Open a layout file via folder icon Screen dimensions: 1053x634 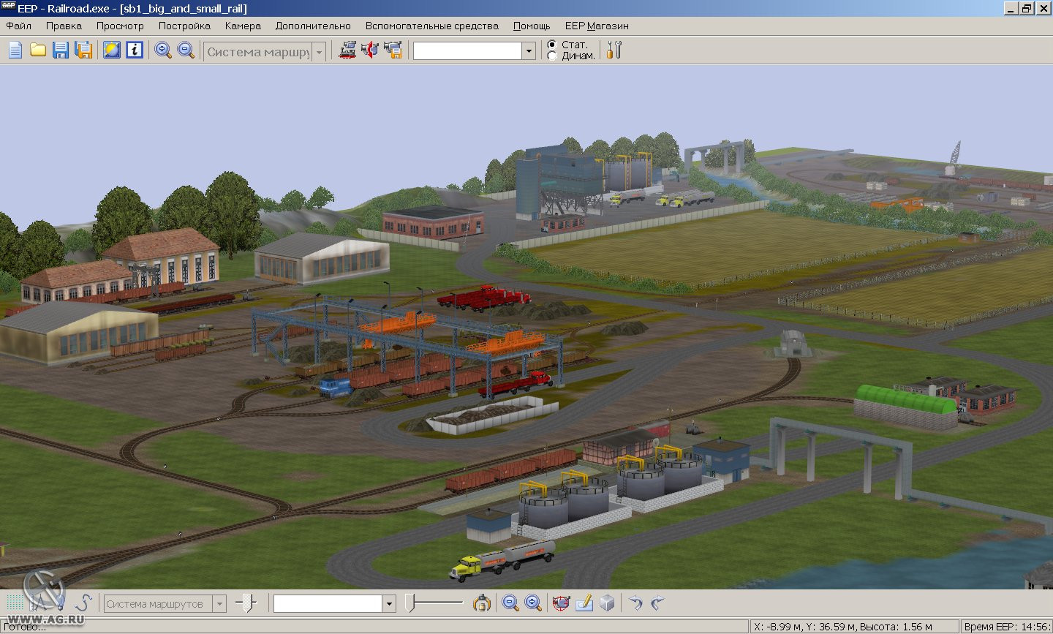point(38,50)
